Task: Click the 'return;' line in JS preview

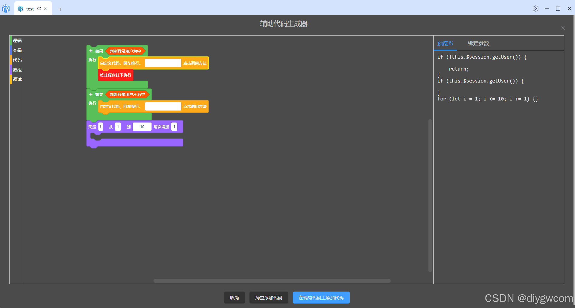Action: point(459,69)
